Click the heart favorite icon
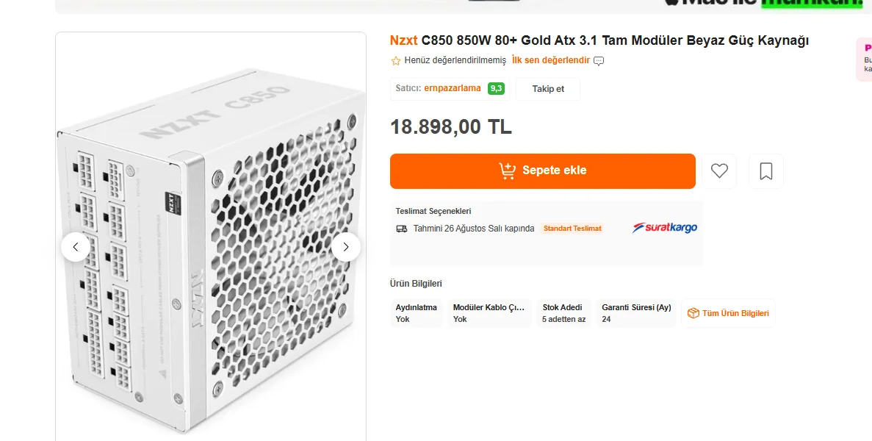This screenshot has height=441, width=872. [x=719, y=171]
